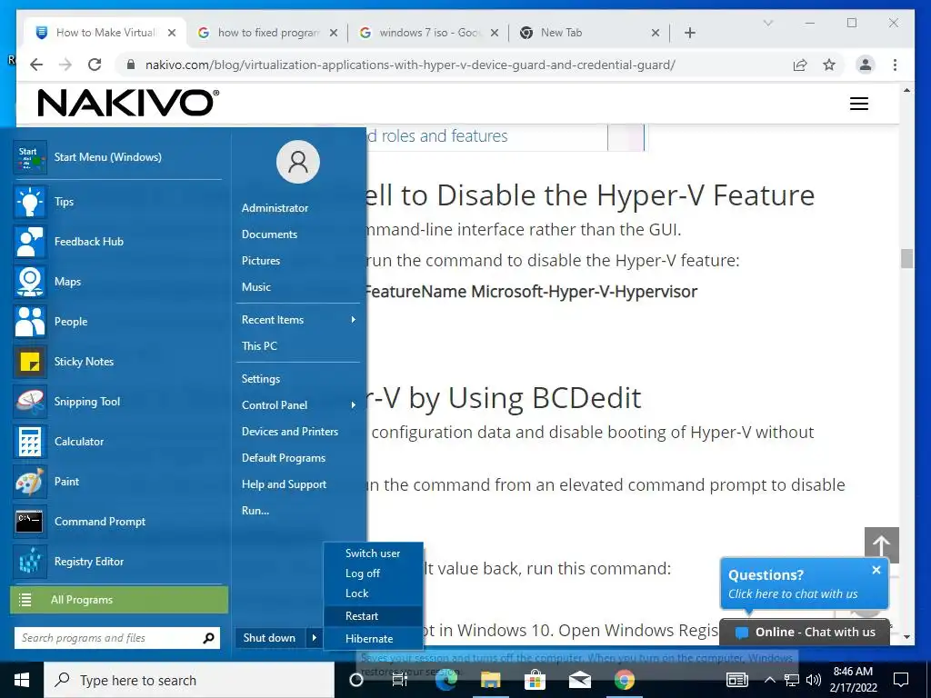Open Task View on taskbar

400,680
